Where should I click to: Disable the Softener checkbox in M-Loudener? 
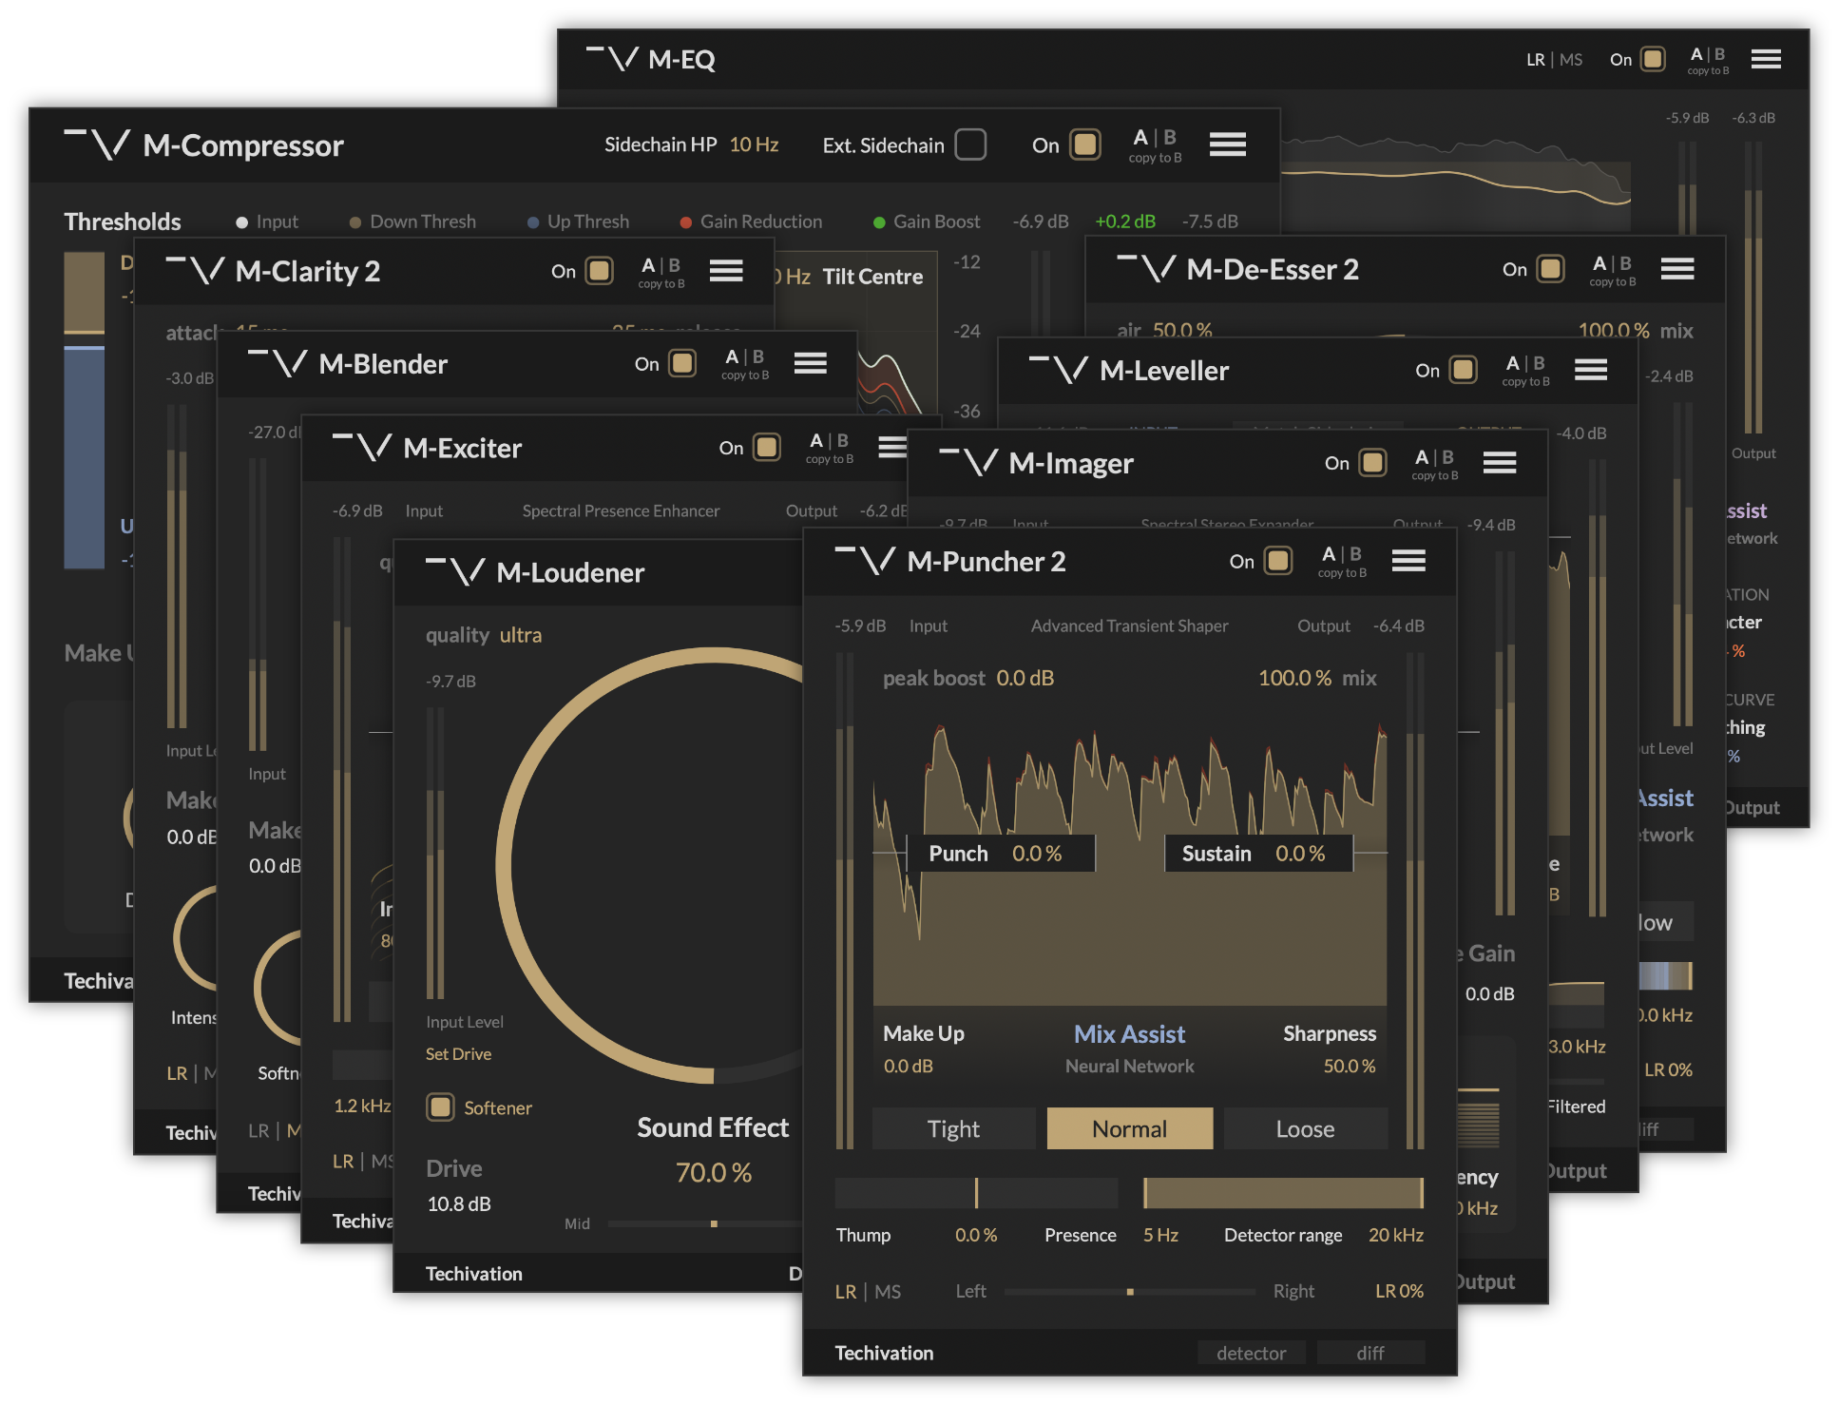coord(440,1107)
